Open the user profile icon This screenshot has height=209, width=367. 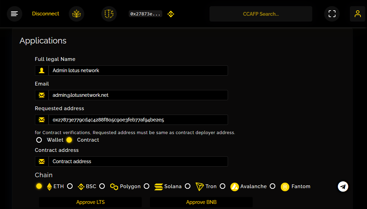[357, 14]
